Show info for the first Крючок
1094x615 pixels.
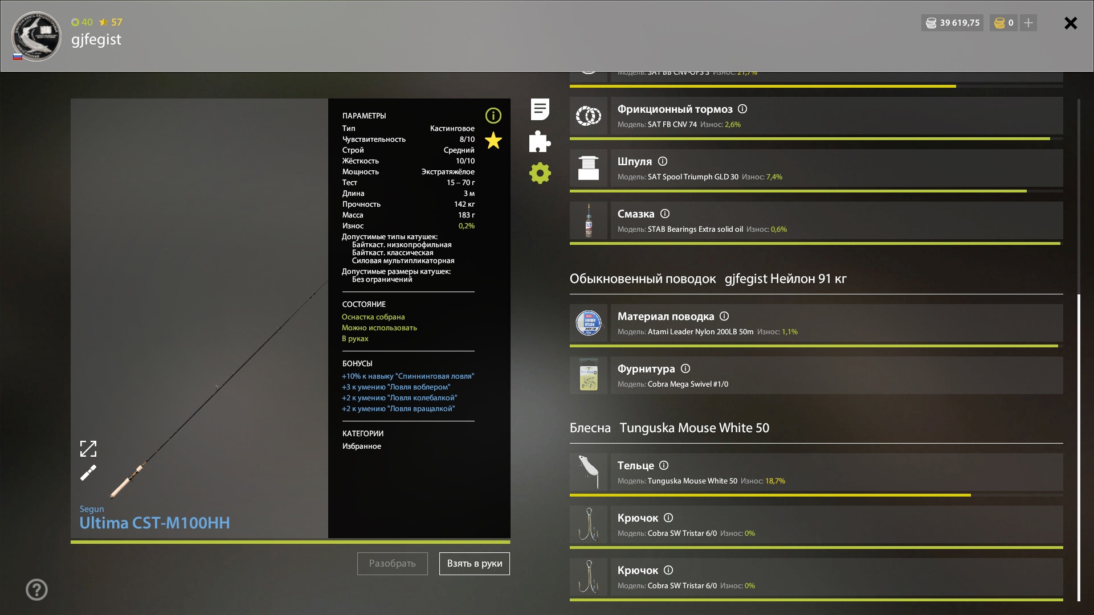[x=668, y=518]
